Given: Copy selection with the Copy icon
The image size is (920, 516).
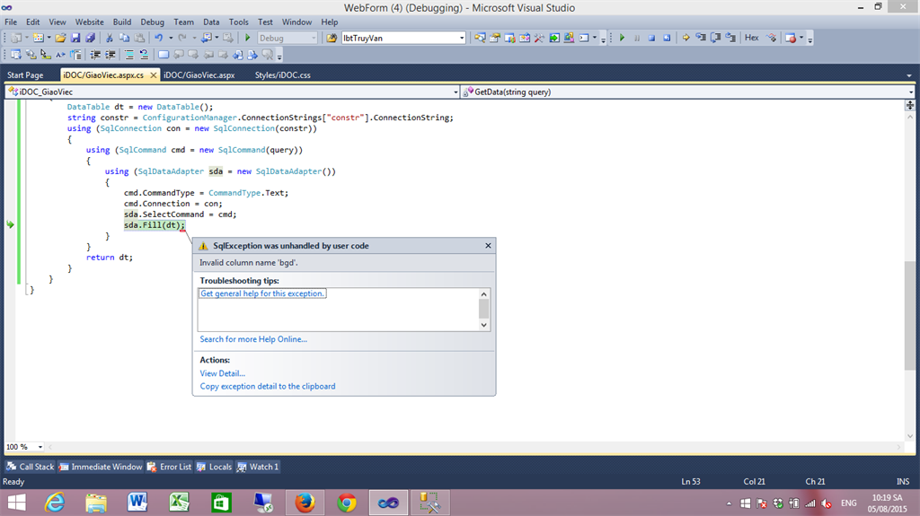Looking at the screenshot, I should coord(124,38).
